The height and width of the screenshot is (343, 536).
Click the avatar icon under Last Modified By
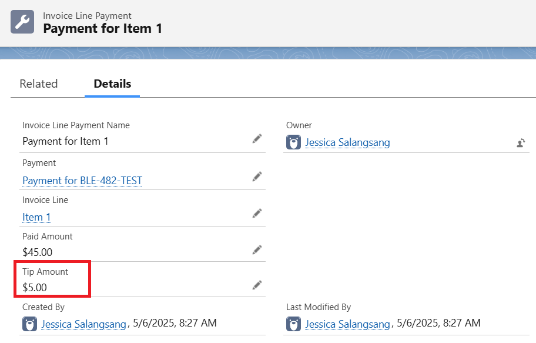point(293,324)
